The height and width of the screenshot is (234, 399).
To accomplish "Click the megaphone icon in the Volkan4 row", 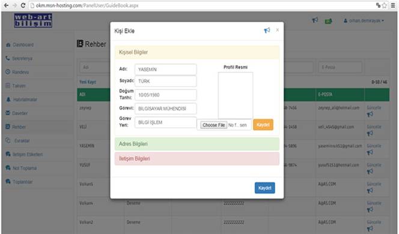I will pyautogui.click(x=370, y=209).
